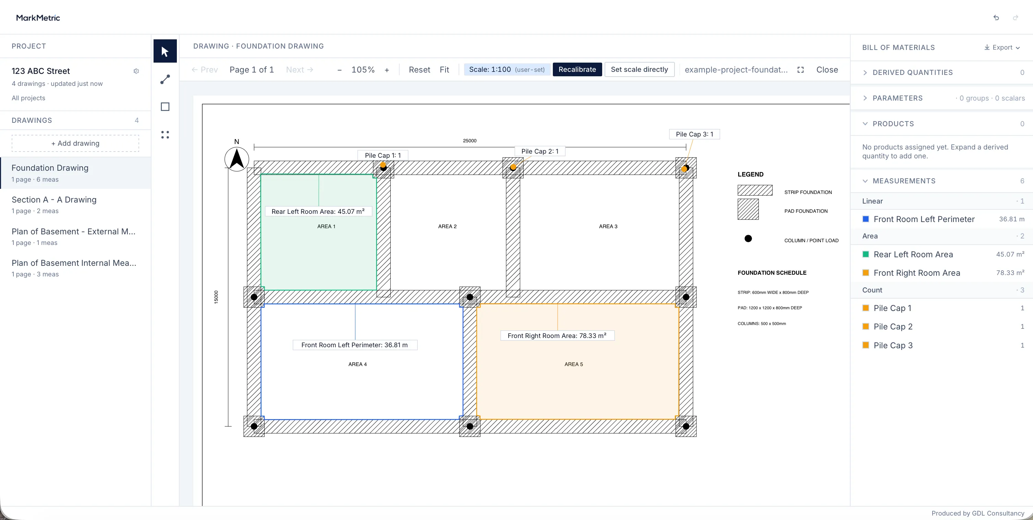This screenshot has width=1033, height=520.
Task: Click the Front Right Room Area 78.33 m² label
Action: tap(557, 336)
